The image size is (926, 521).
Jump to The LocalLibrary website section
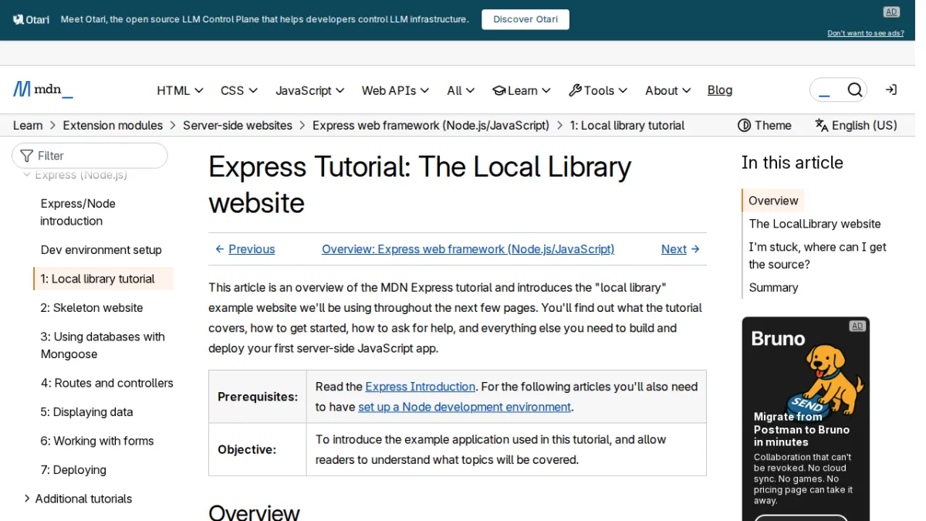(x=815, y=224)
